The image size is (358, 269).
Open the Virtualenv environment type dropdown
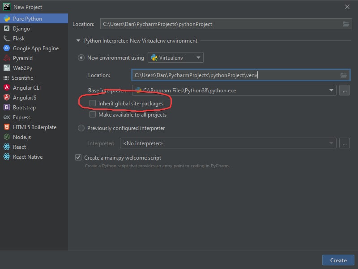tap(175, 57)
